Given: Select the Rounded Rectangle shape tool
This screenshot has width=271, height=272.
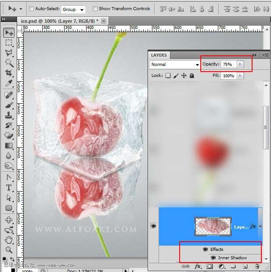Looking at the screenshot, I should (9, 208).
